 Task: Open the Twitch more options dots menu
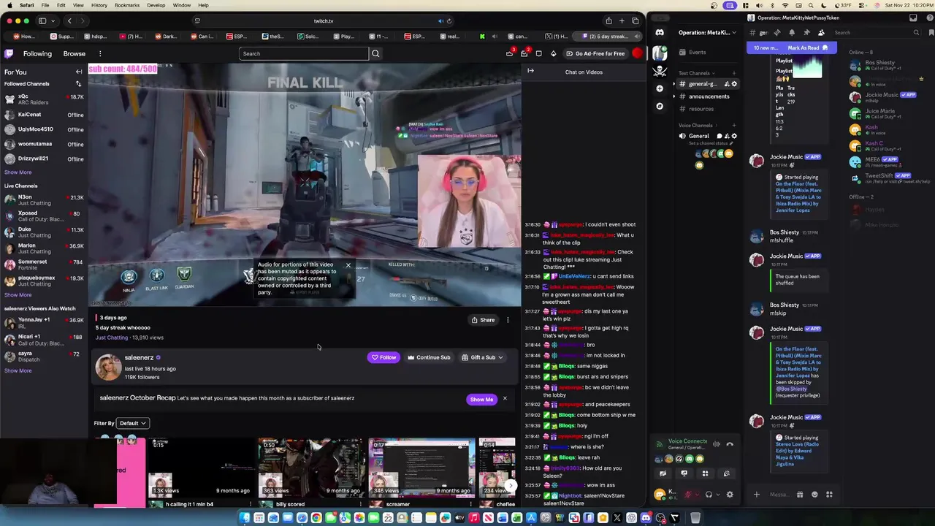[100, 53]
